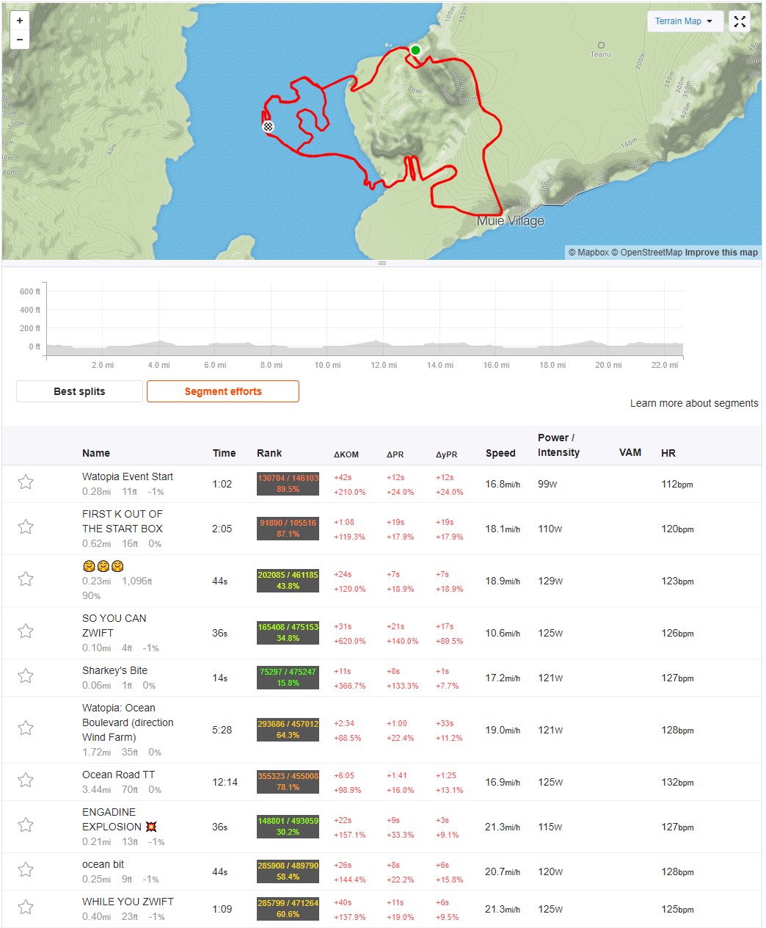Click rank badge 293686 / 457012

click(x=288, y=729)
